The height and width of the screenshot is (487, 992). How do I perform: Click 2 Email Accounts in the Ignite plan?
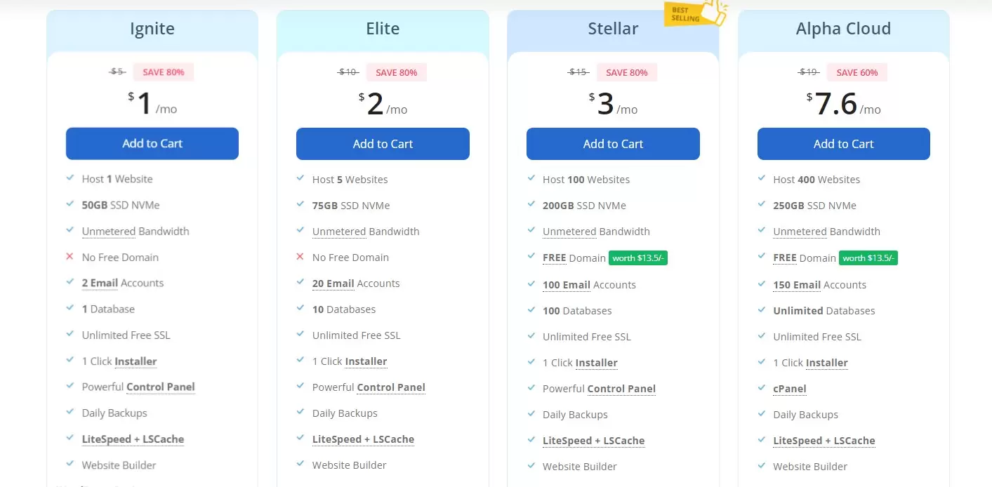[x=123, y=283]
